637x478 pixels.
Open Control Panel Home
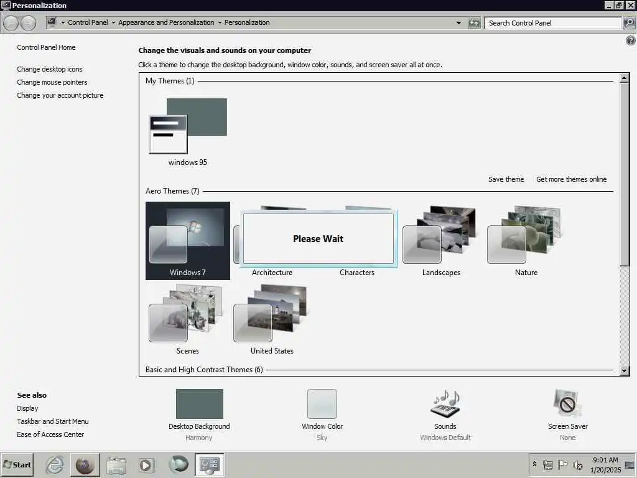coord(46,47)
